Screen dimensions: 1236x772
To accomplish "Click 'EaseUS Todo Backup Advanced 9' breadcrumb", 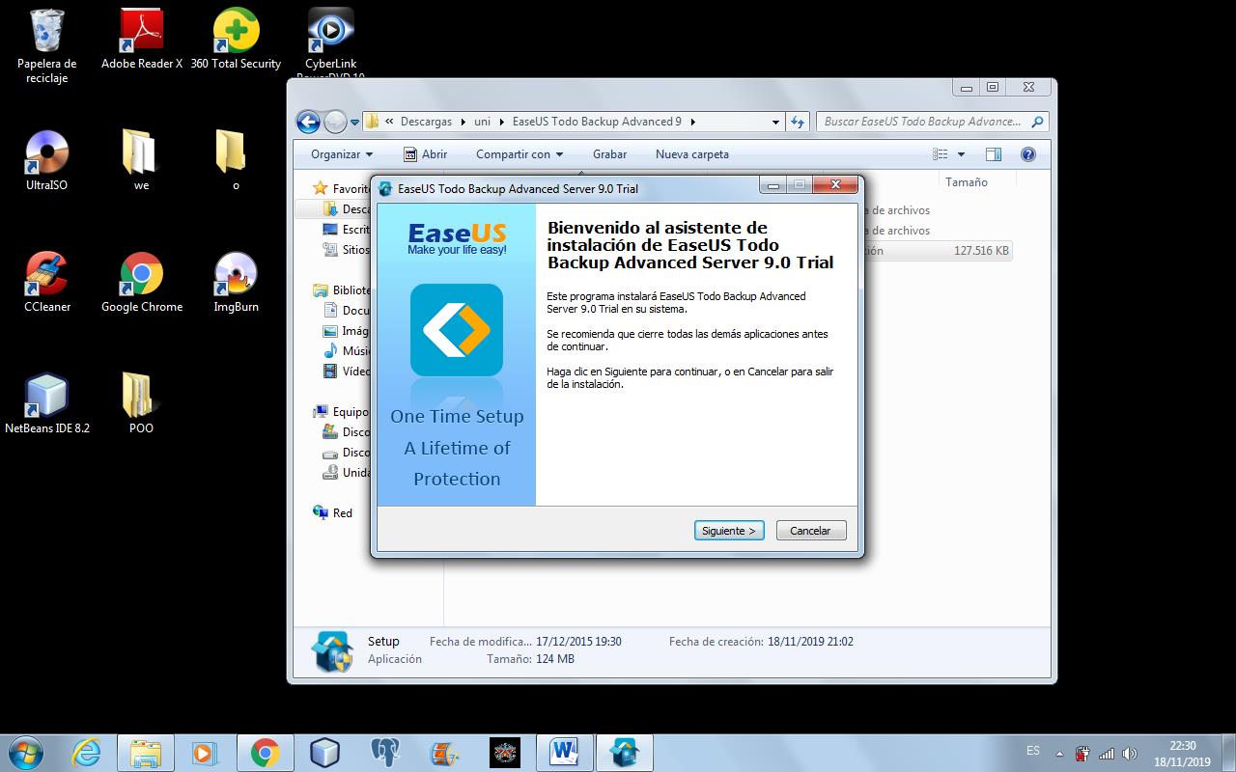I will tap(597, 122).
